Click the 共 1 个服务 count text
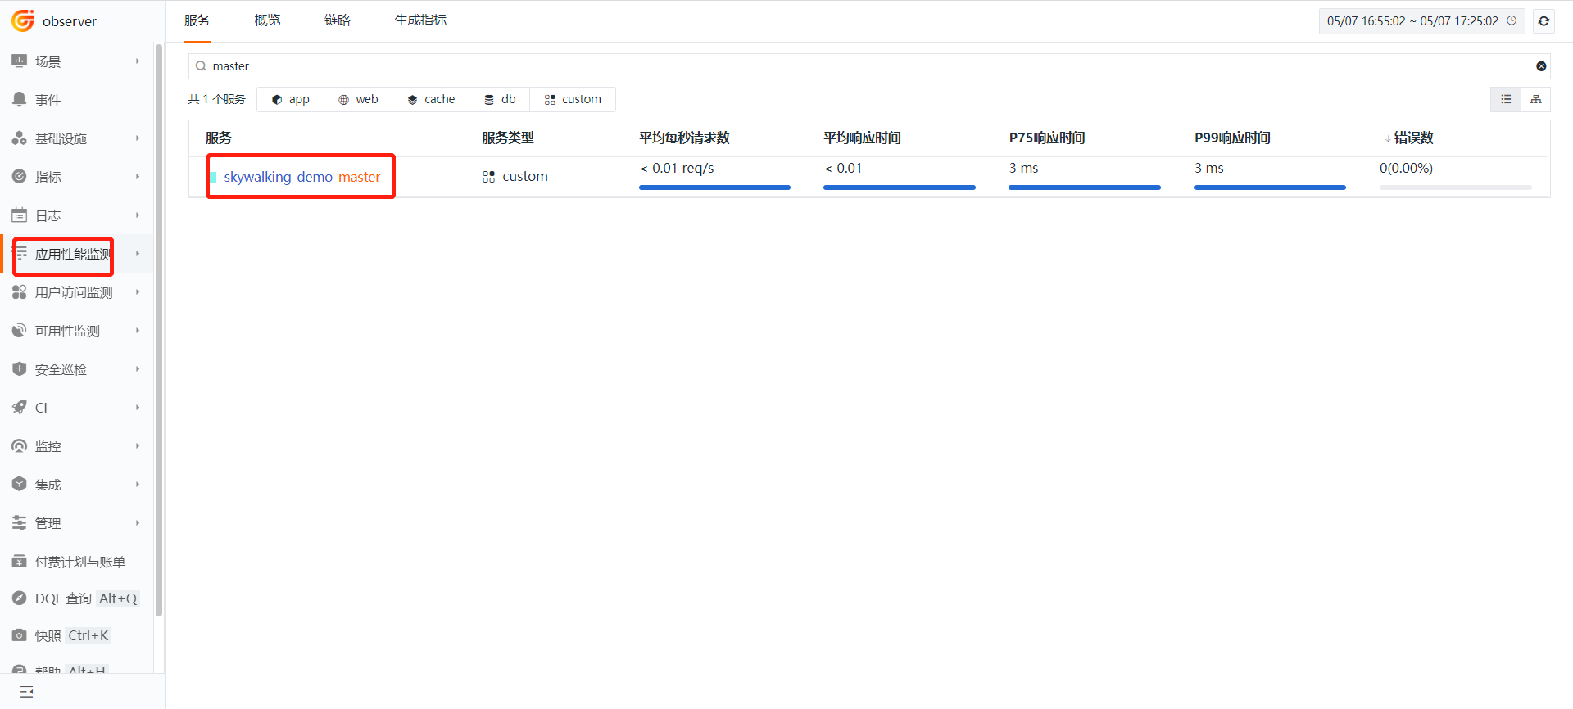The width and height of the screenshot is (1573, 709). (x=217, y=99)
